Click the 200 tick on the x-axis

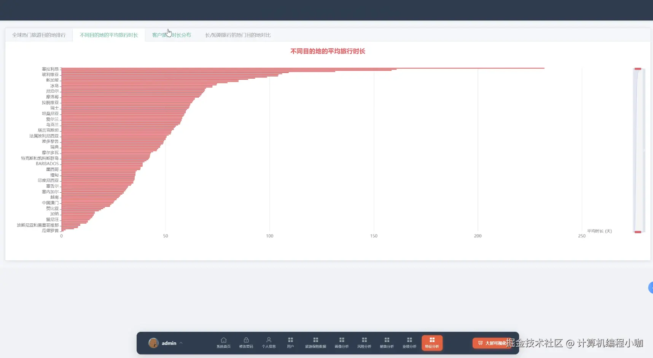(x=478, y=236)
